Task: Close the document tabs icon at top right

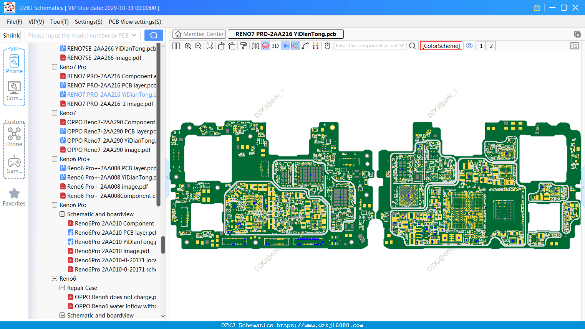Action: (x=577, y=34)
